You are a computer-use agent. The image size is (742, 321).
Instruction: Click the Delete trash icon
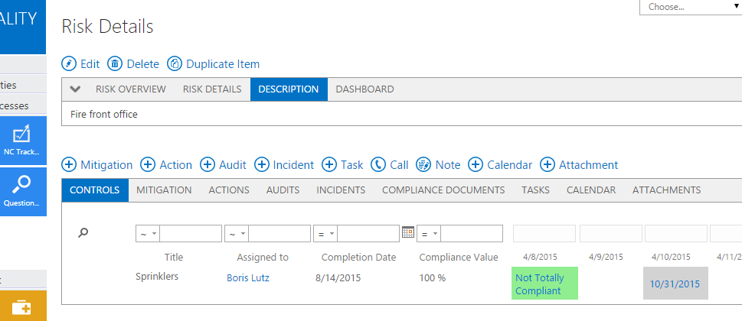115,63
